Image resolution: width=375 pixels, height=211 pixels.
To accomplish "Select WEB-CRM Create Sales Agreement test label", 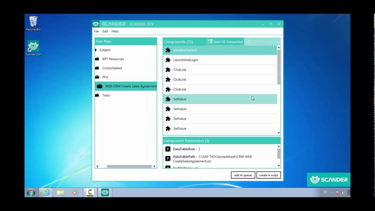I will (x=131, y=86).
